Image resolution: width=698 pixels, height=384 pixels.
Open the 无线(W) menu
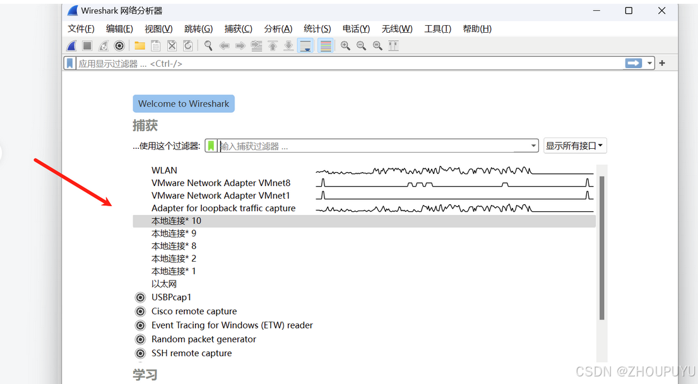point(397,29)
